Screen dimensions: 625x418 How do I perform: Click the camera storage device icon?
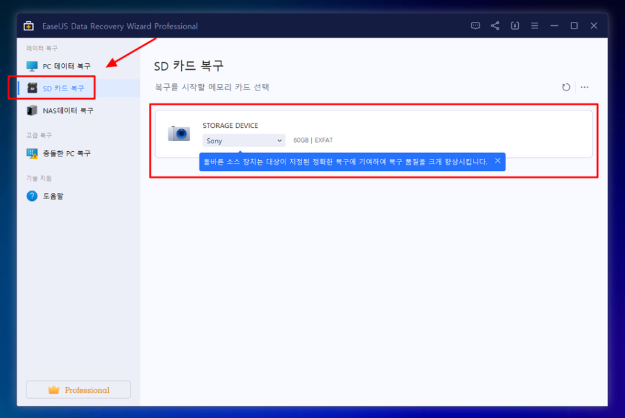pyautogui.click(x=179, y=133)
